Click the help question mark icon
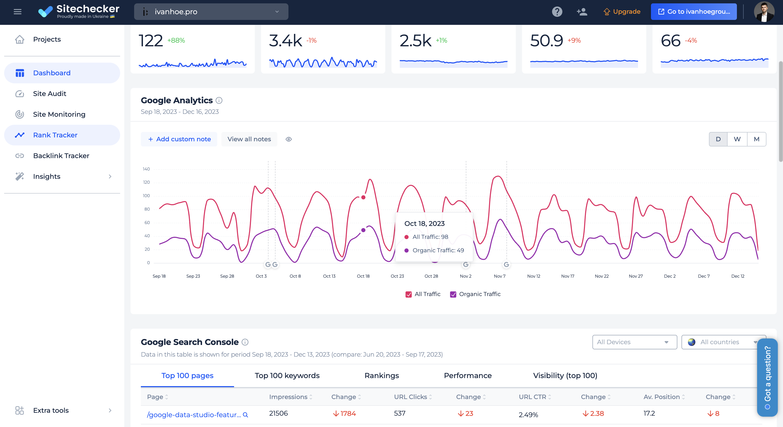The width and height of the screenshot is (783, 427). [x=557, y=12]
